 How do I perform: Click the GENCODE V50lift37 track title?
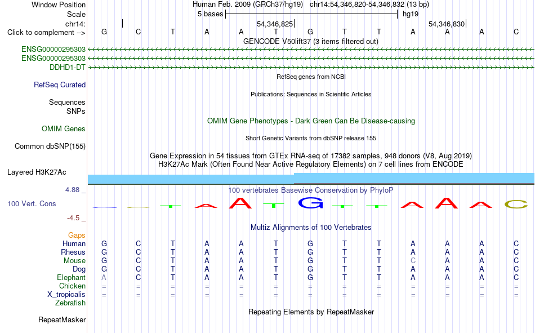click(x=311, y=41)
